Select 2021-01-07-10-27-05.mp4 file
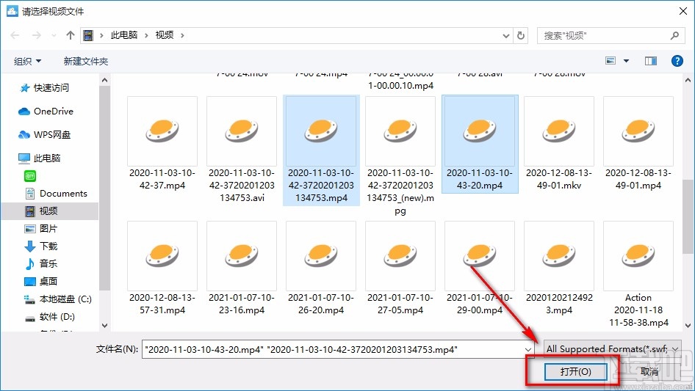695x391 pixels. pos(400,268)
